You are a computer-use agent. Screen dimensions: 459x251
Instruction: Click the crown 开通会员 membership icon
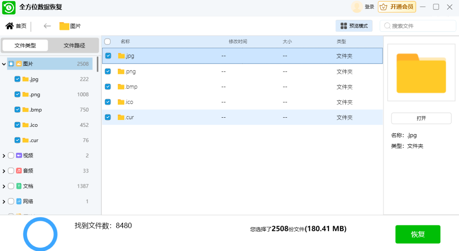coord(383,7)
